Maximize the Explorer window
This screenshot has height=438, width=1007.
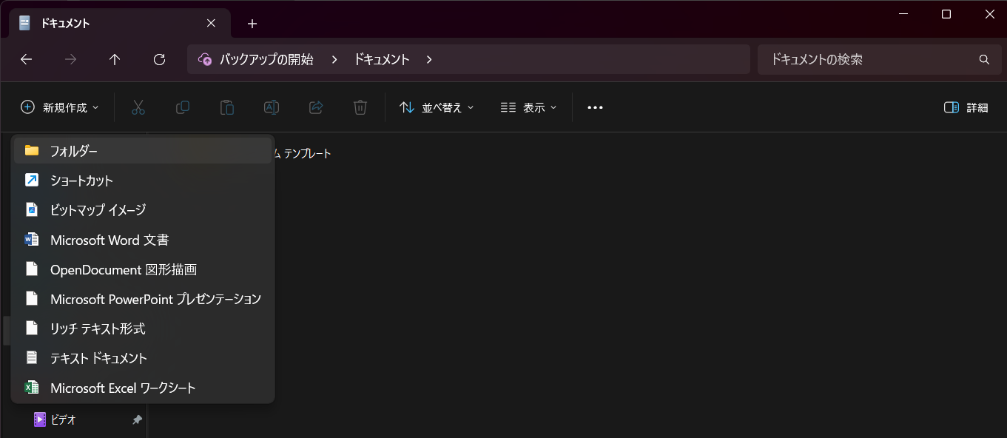coord(946,14)
